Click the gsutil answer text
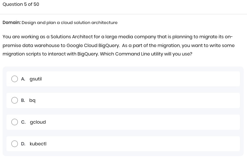Screen dimensions: 247x159 pos(36,79)
